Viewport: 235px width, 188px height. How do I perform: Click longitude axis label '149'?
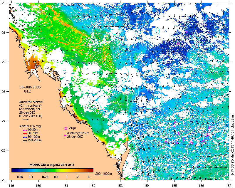(11, 186)
